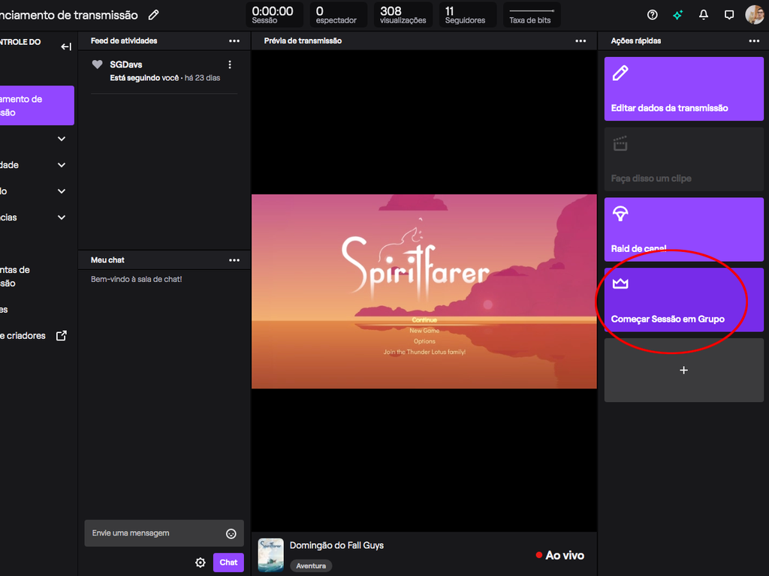Open chat settings gear icon
The height and width of the screenshot is (576, 769).
click(x=201, y=562)
